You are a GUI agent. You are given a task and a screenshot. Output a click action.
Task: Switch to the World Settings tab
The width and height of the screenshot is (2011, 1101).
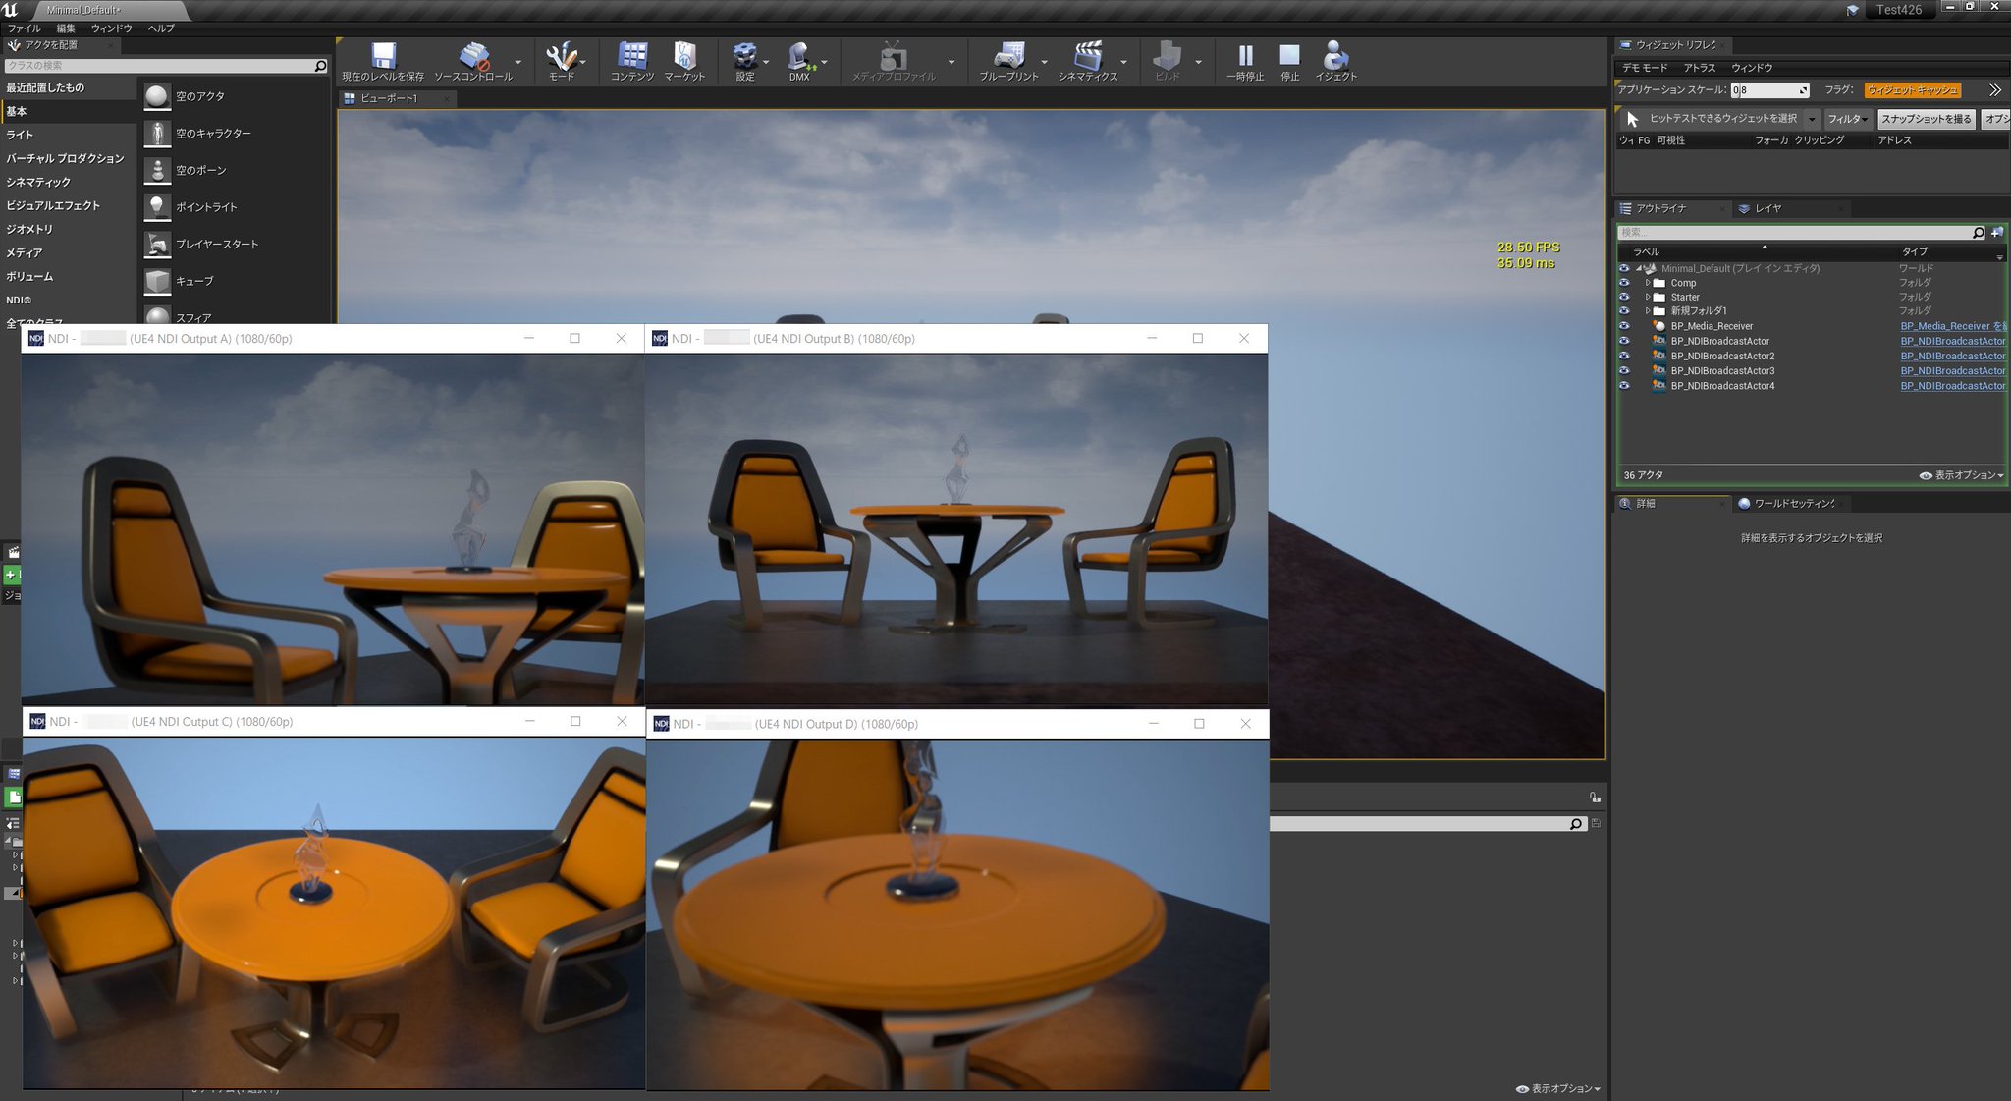(1793, 504)
